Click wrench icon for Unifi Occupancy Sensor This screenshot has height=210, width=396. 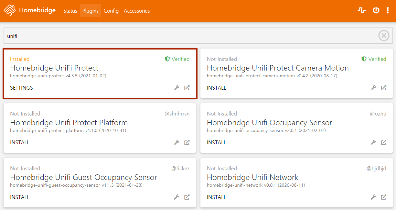(x=373, y=142)
